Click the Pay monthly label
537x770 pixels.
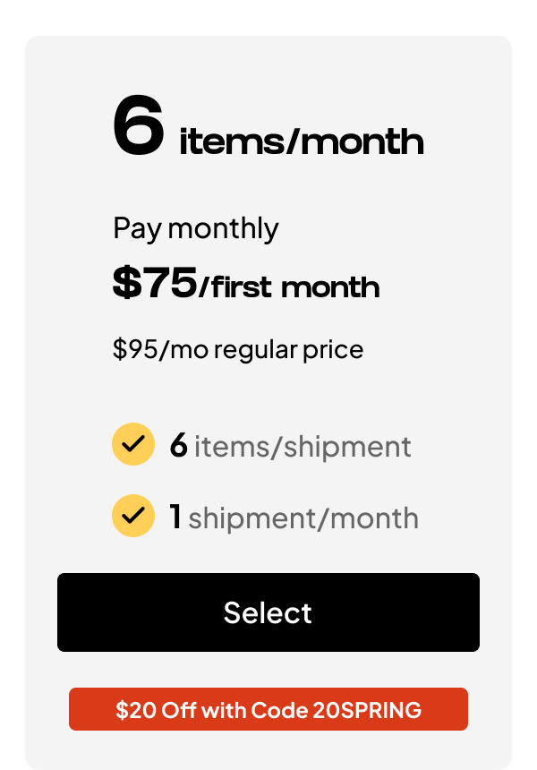tap(195, 228)
